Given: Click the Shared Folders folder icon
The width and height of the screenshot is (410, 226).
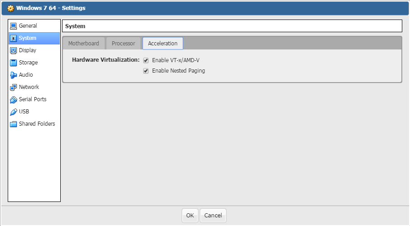Looking at the screenshot, I should pyautogui.click(x=14, y=124).
